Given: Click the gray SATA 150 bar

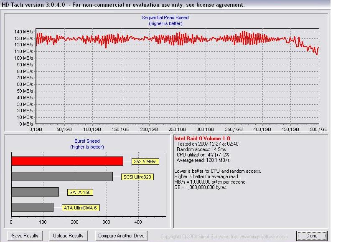Looking at the screenshot, I should tap(35, 192).
